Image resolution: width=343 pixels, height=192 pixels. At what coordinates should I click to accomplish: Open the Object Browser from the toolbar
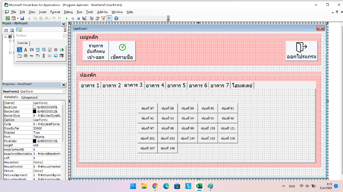coord(103,18)
